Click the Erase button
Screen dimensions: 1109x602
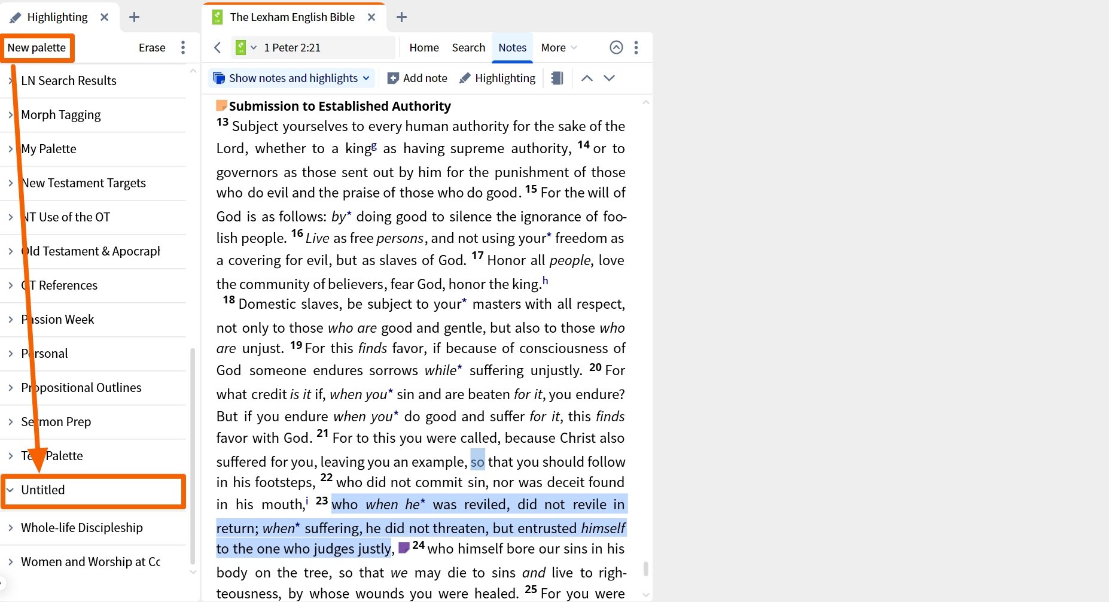pyautogui.click(x=152, y=48)
